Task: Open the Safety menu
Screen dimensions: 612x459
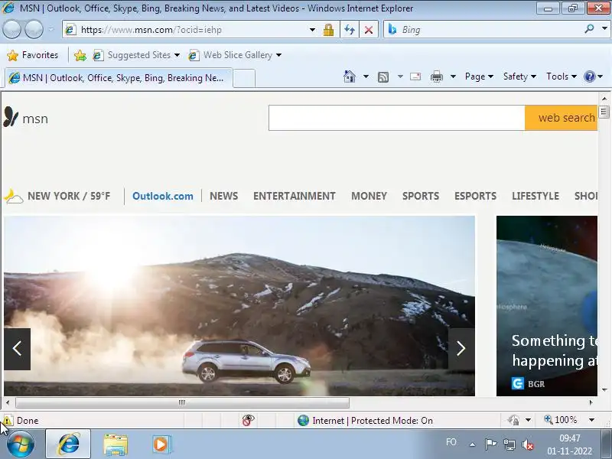Action: (x=519, y=76)
